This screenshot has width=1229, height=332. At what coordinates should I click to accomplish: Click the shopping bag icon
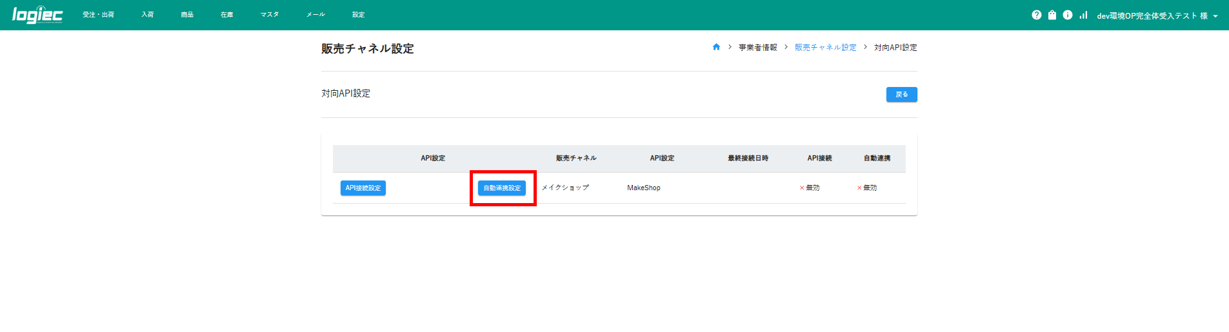(x=1052, y=15)
